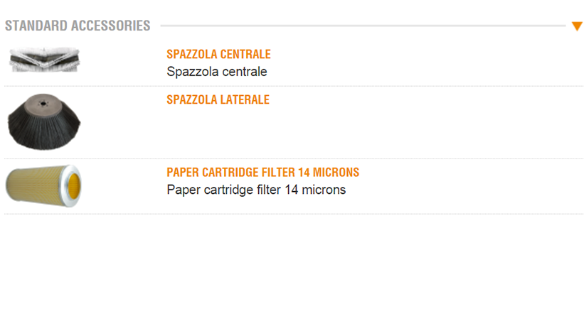Click the Standard Accessories header text
The height and width of the screenshot is (314, 584).
click(x=78, y=26)
